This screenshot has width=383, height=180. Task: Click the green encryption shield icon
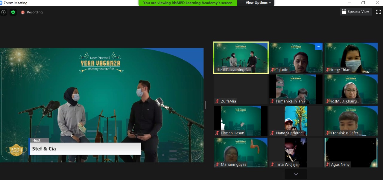coord(13,12)
